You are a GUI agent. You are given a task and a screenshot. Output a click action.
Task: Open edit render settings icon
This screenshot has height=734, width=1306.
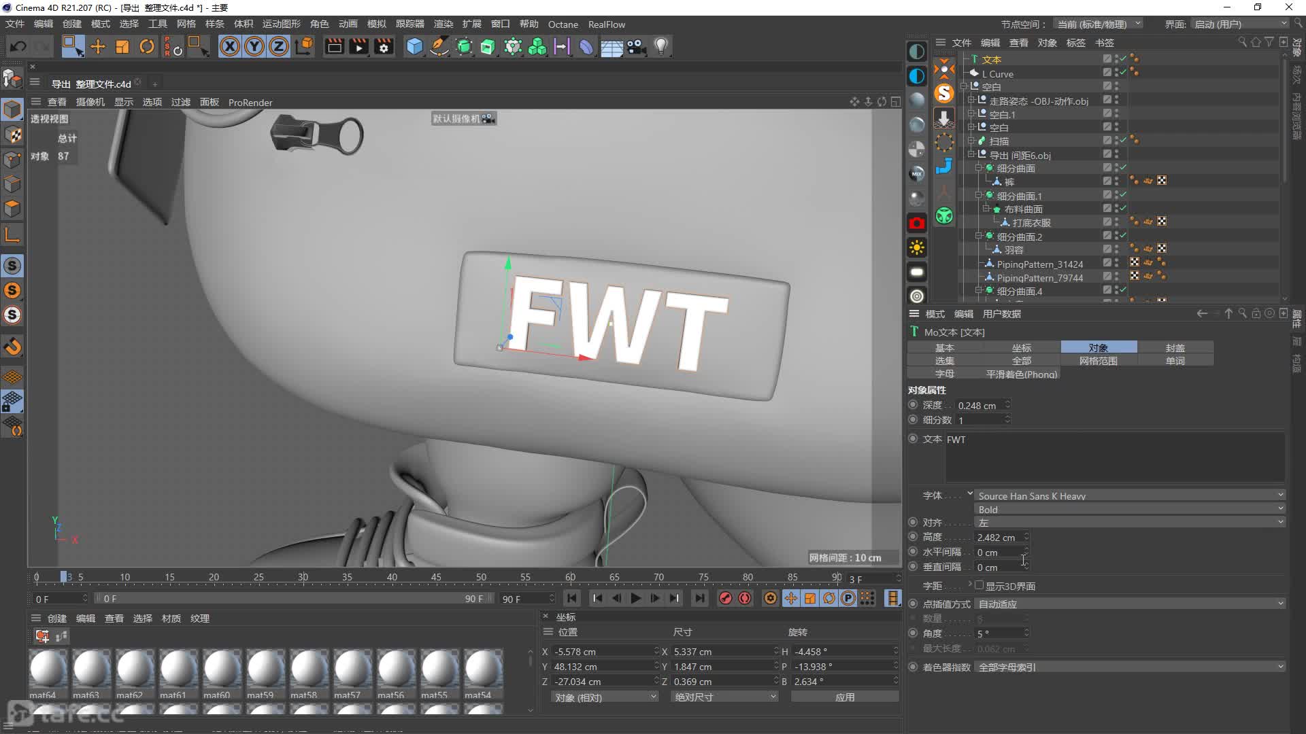click(x=384, y=47)
